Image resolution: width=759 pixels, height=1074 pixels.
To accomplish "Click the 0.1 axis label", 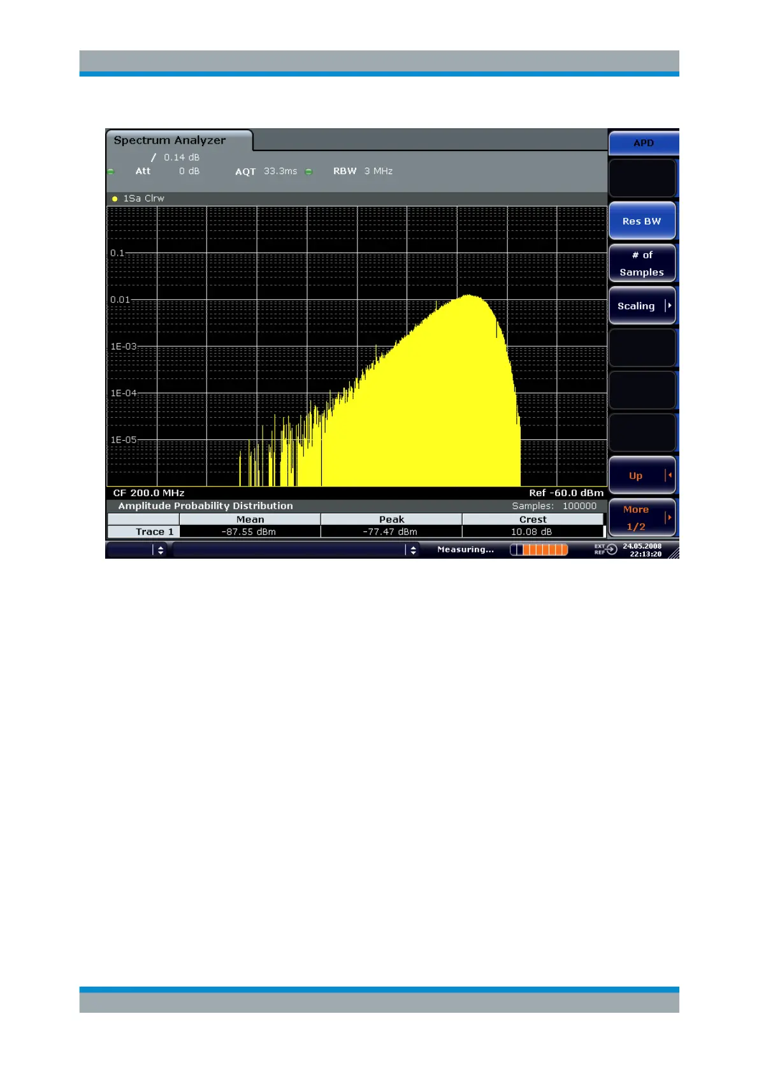I will (117, 253).
